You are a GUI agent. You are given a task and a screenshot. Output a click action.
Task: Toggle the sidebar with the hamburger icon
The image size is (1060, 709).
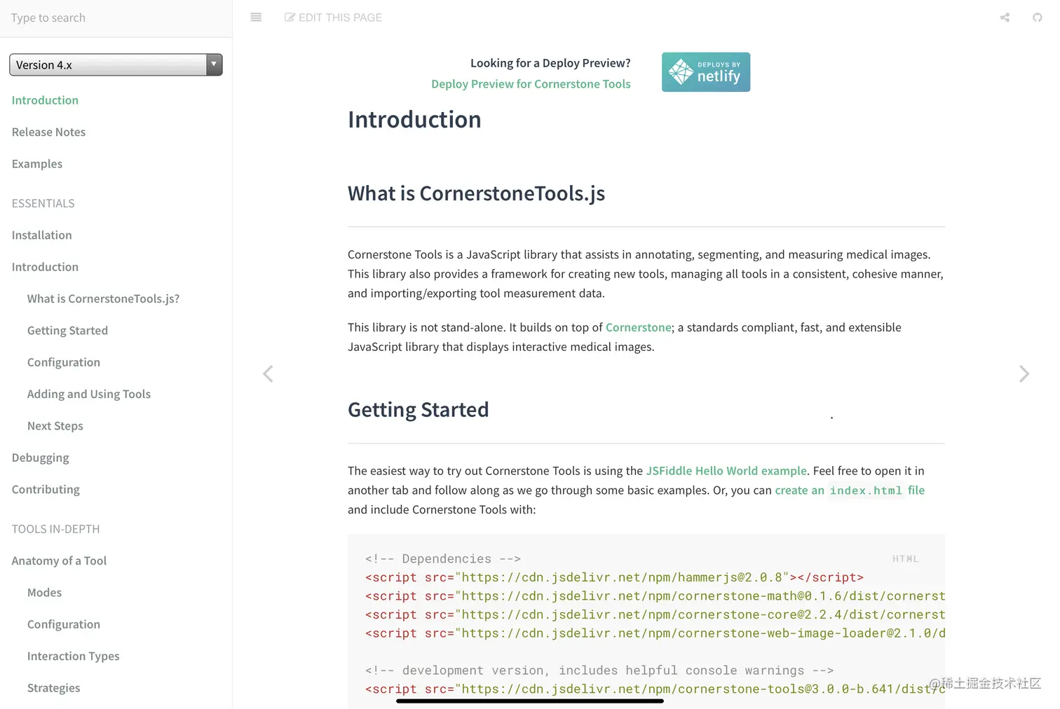point(256,18)
